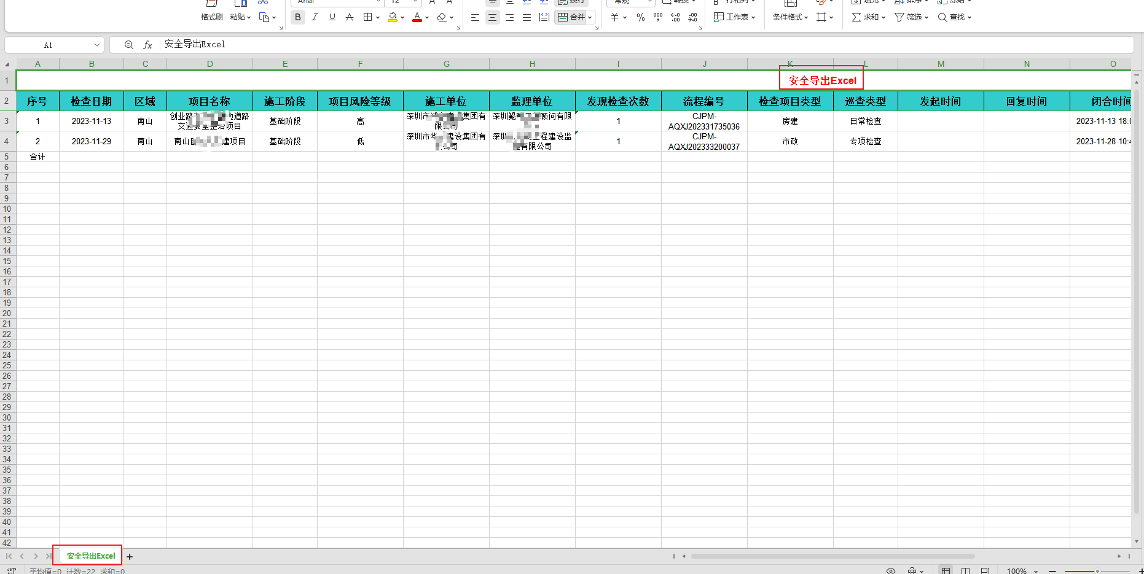Toggle eye protection mode icon in status bar
The height and width of the screenshot is (574, 1144).
point(891,571)
